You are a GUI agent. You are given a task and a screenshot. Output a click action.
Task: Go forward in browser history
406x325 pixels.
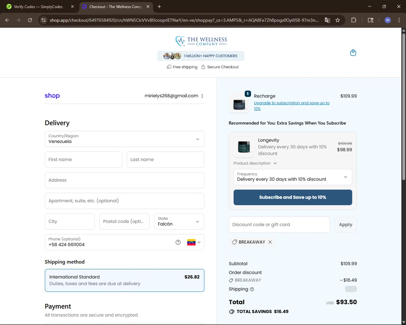[x=18, y=20]
